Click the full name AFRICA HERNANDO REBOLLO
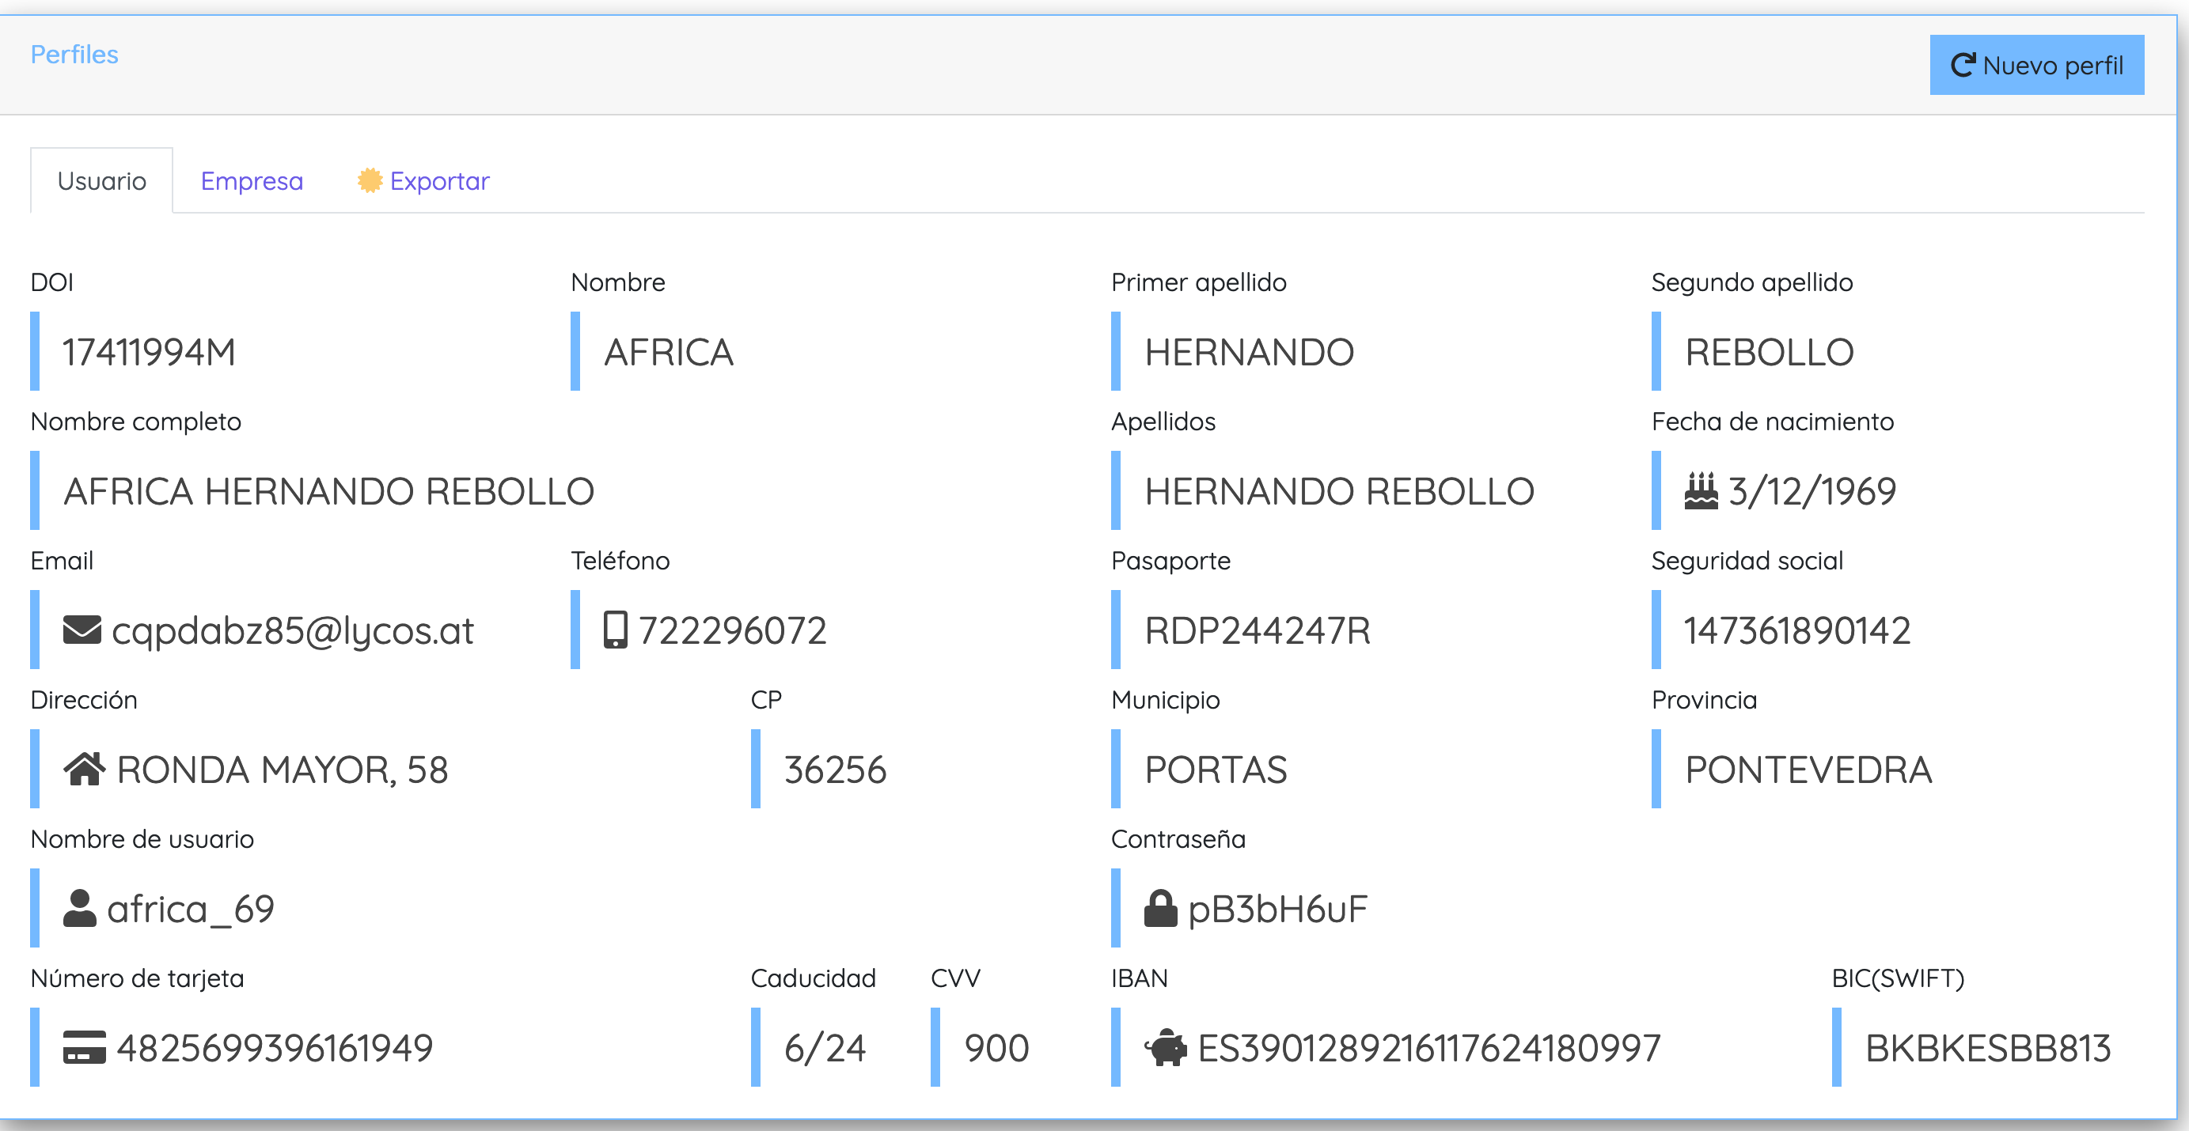Viewport: 2189px width, 1131px height. [329, 491]
